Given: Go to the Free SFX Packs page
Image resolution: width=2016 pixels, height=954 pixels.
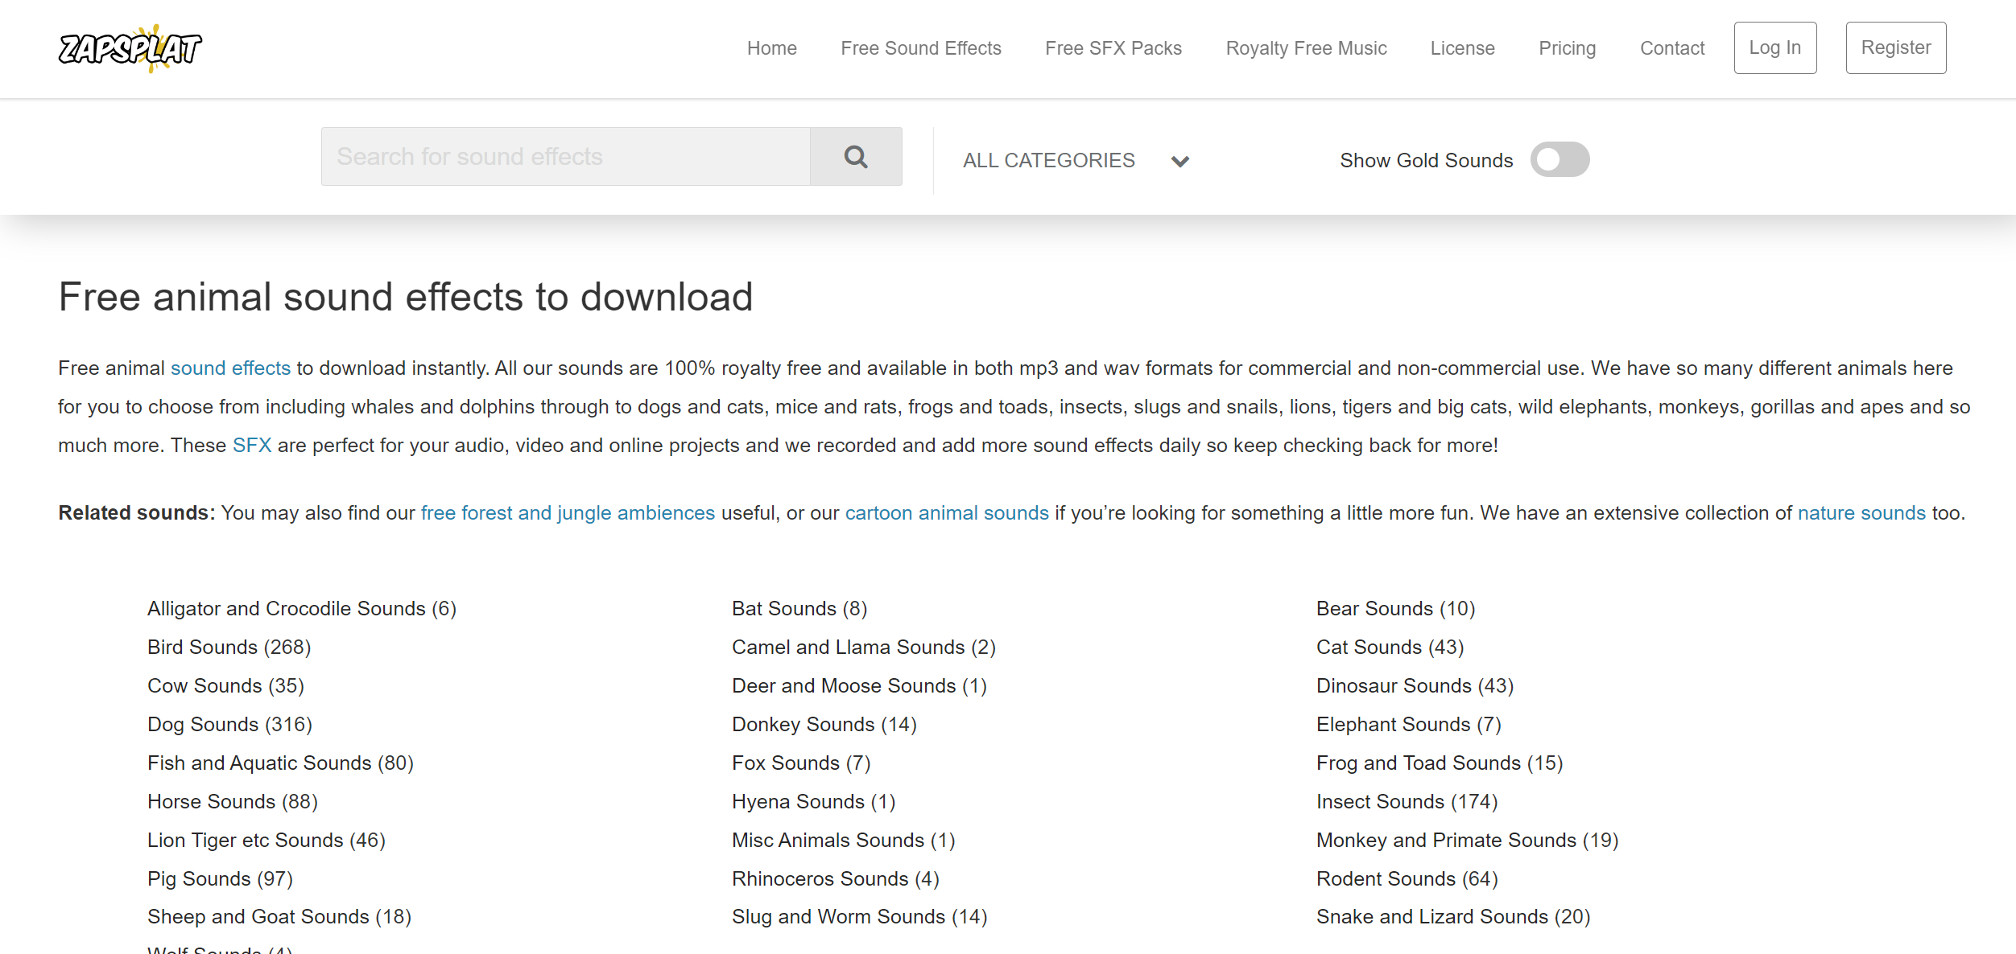Looking at the screenshot, I should pyautogui.click(x=1113, y=48).
